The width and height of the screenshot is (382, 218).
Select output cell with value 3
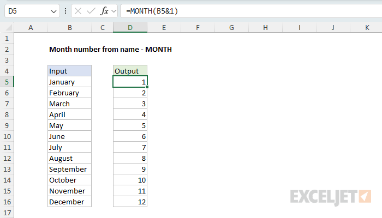[x=130, y=104]
